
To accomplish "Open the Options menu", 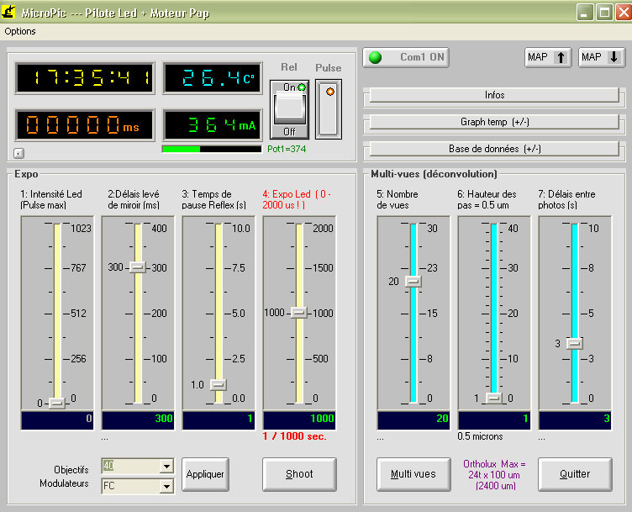I will coord(20,31).
